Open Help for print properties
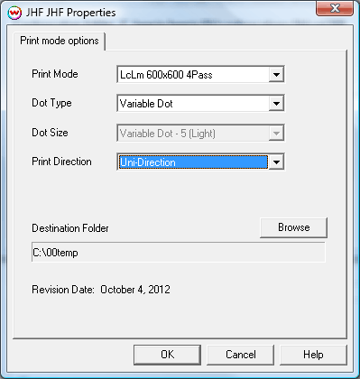Image resolution: width=360 pixels, height=379 pixels. [313, 355]
